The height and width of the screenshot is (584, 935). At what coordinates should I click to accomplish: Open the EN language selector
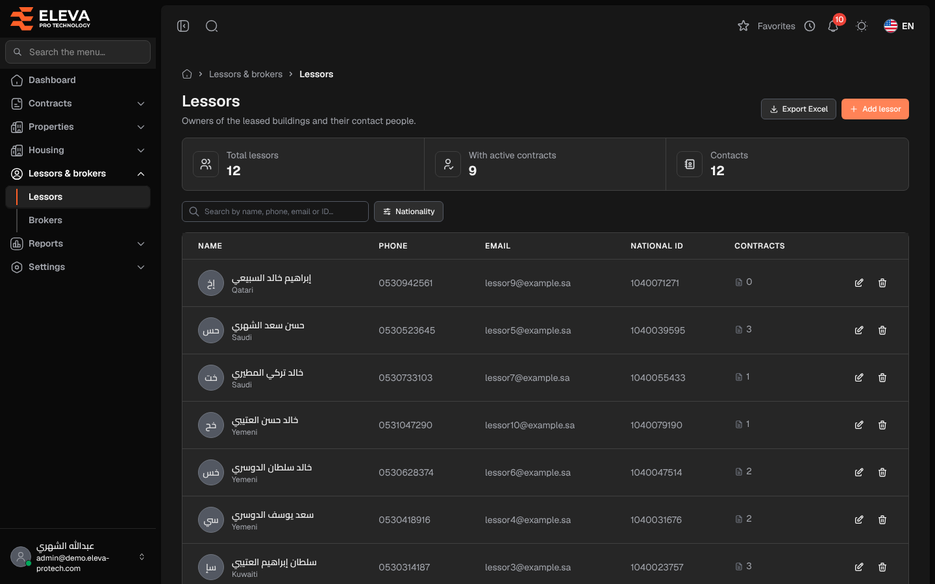tap(899, 26)
